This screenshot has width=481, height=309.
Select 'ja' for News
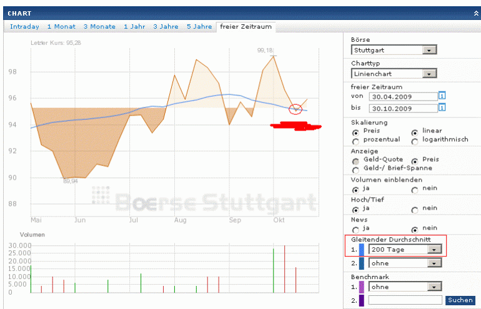coord(355,230)
